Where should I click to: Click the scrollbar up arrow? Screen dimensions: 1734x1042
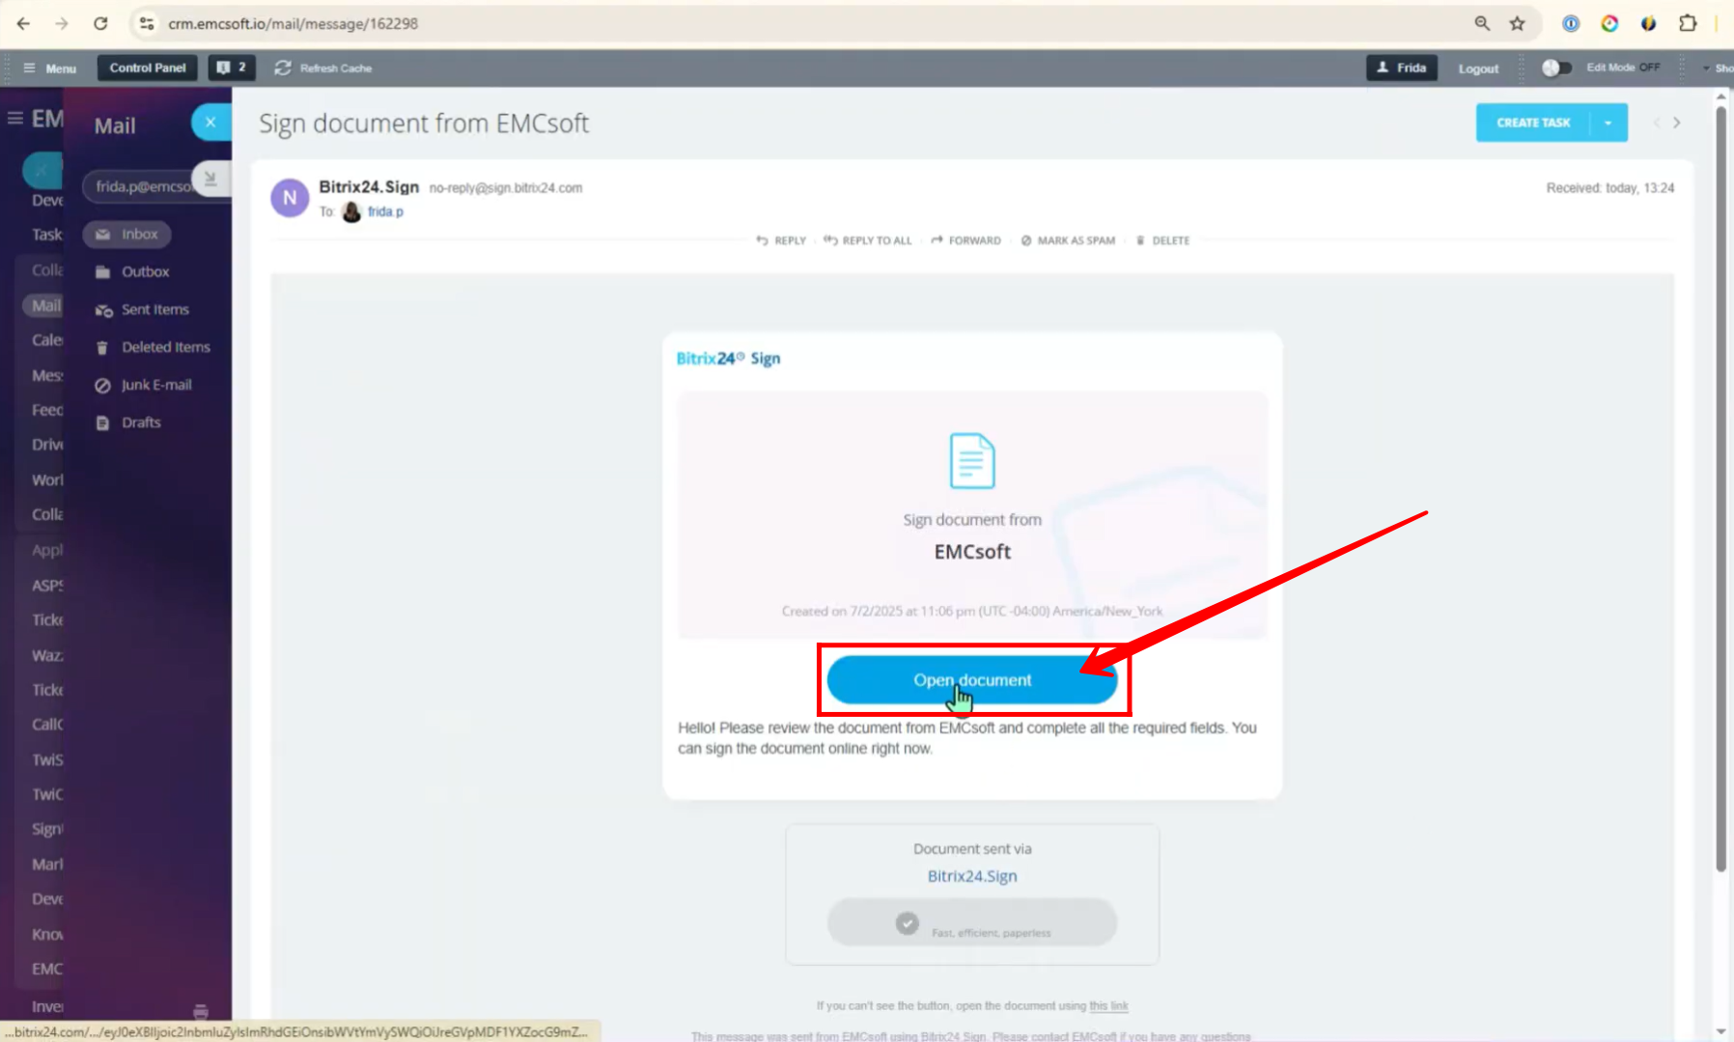1720,96
